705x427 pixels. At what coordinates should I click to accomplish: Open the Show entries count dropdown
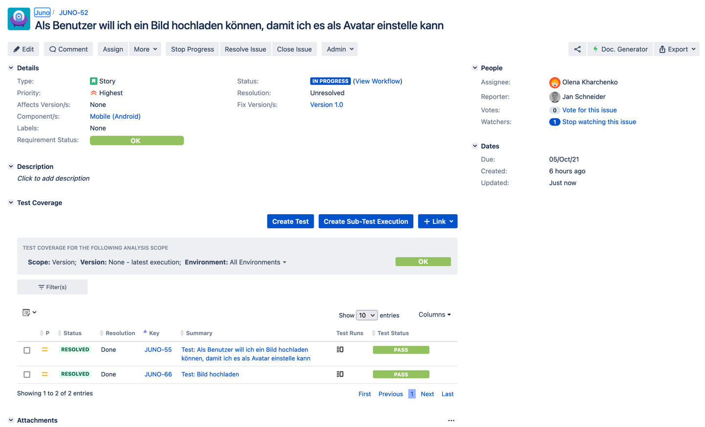click(366, 315)
